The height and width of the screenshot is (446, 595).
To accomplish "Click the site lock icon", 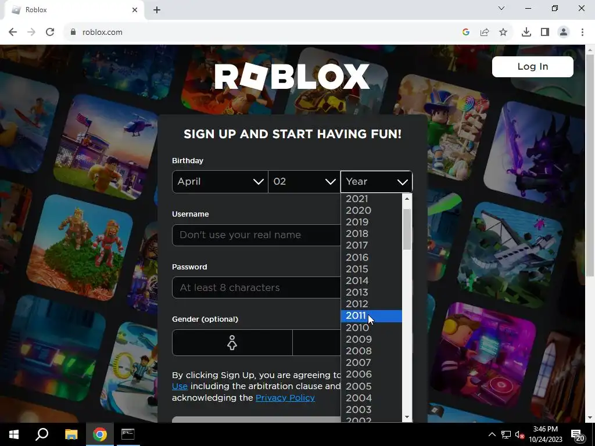I will pyautogui.click(x=73, y=33).
